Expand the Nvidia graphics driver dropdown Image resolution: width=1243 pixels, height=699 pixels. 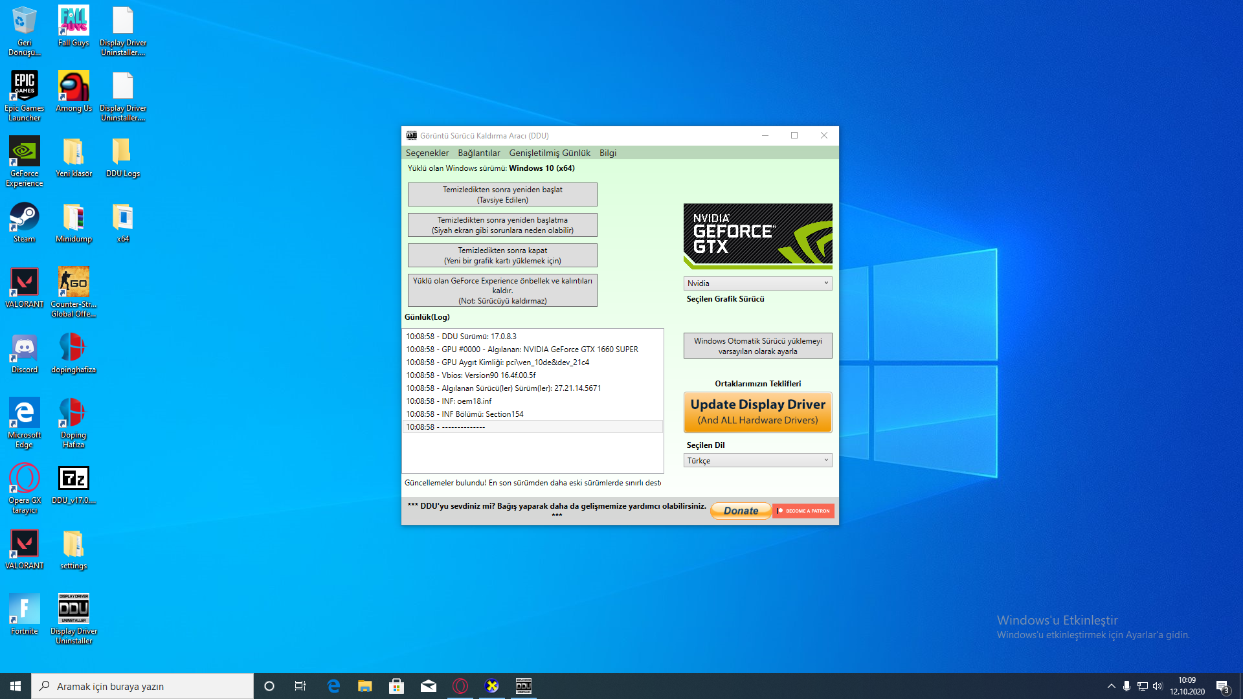tap(757, 283)
